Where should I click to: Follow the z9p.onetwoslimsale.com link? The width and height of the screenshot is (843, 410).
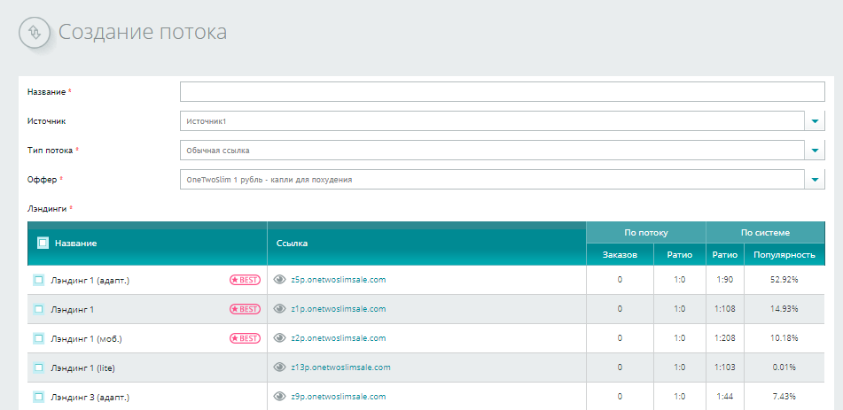(x=339, y=397)
